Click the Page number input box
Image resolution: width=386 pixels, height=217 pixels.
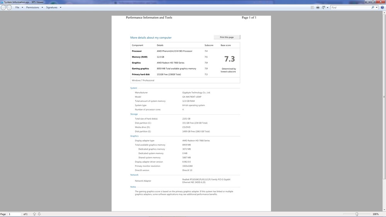[15, 214]
